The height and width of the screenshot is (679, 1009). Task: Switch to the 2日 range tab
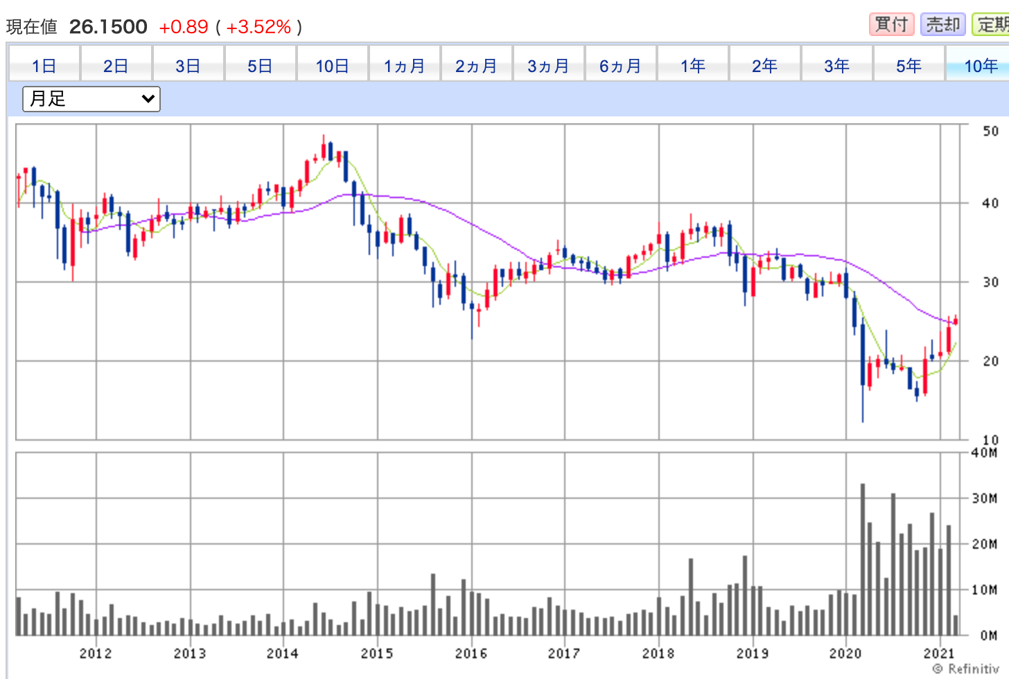click(x=116, y=66)
